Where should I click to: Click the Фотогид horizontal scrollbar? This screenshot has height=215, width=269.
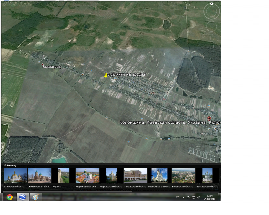pyautogui.click(x=67, y=192)
